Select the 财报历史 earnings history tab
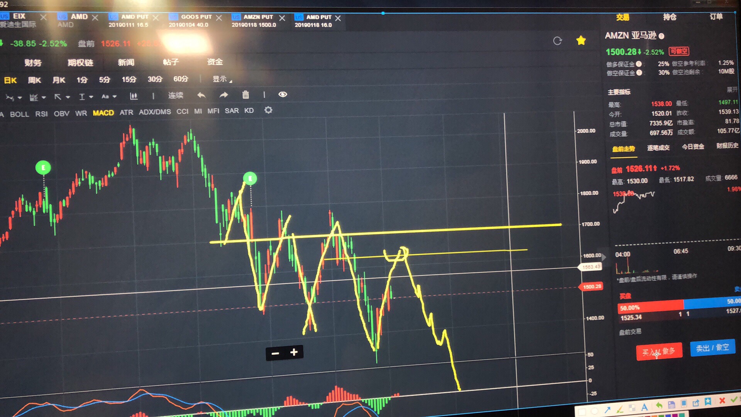 point(727,146)
